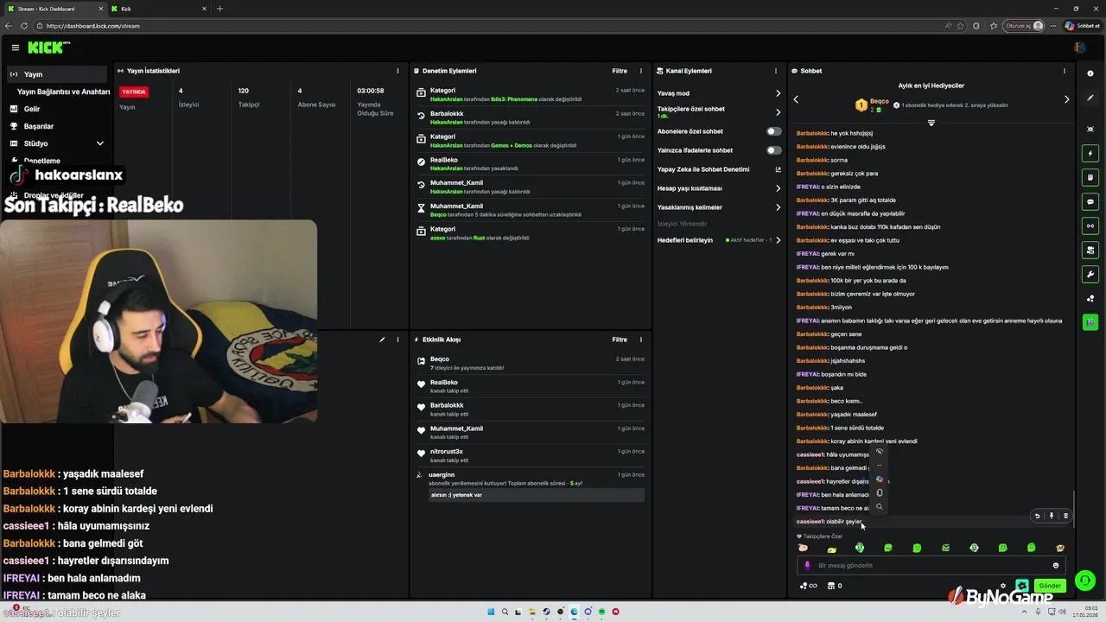Click the magnifier search icon in popup toolbar
The image size is (1106, 622).
tap(880, 507)
